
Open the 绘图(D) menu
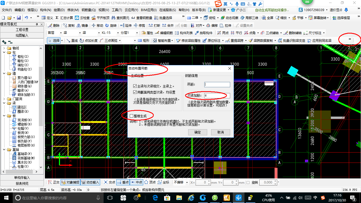pyautogui.click(x=59, y=10)
